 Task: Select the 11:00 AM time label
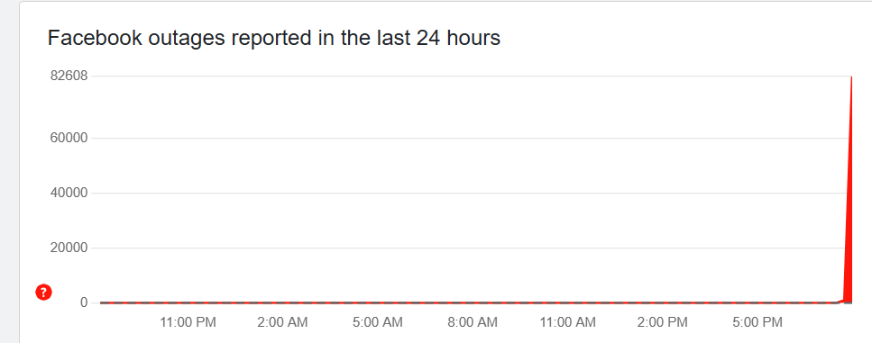[567, 322]
